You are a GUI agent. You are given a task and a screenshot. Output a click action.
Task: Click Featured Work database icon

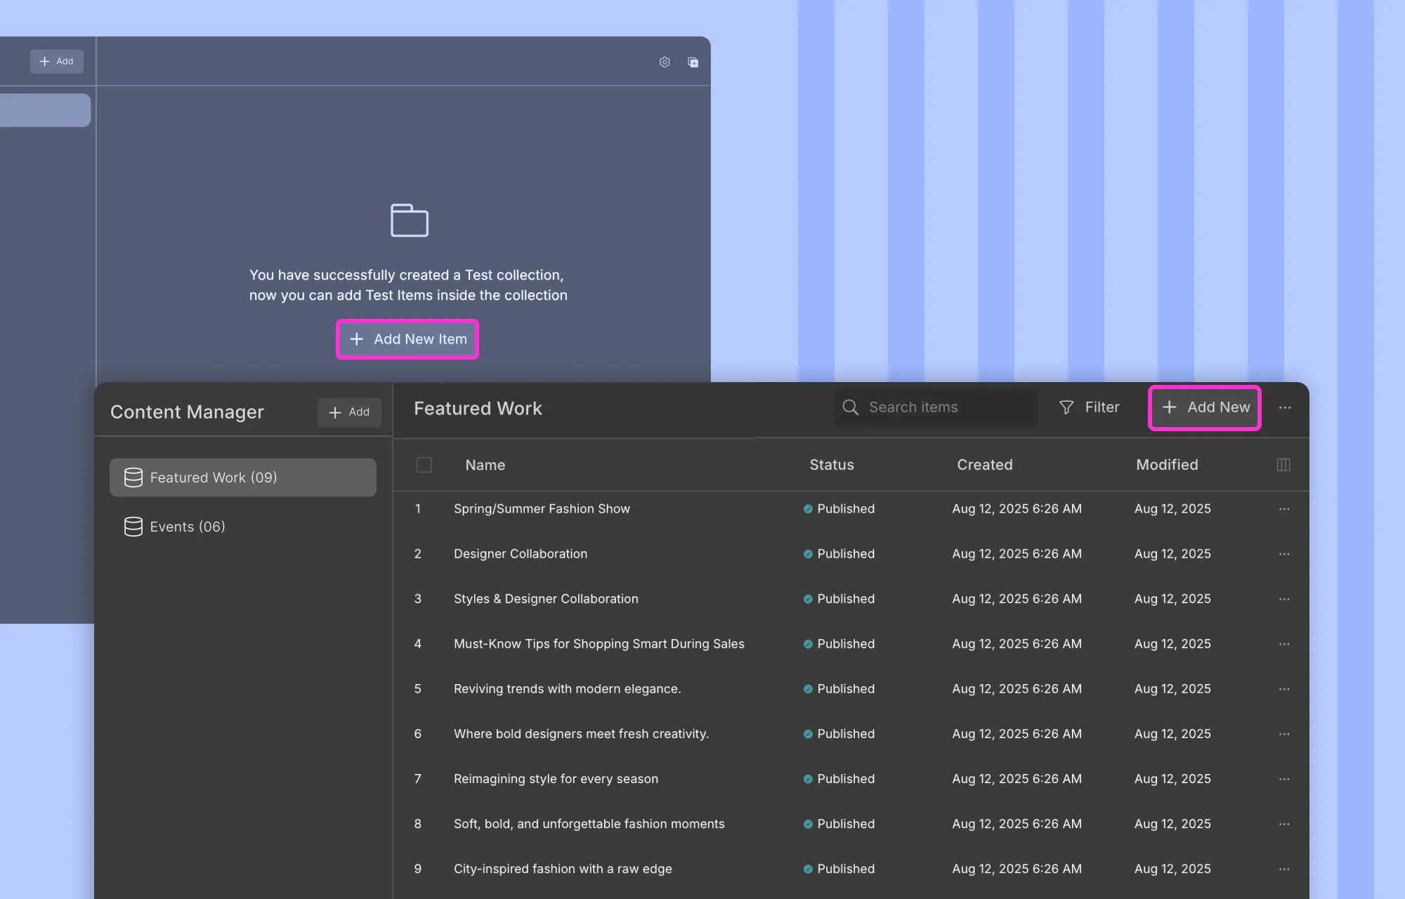(x=133, y=478)
